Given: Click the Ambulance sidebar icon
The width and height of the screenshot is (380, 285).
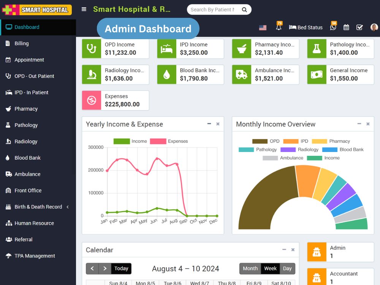Looking at the screenshot, I should tap(9, 174).
